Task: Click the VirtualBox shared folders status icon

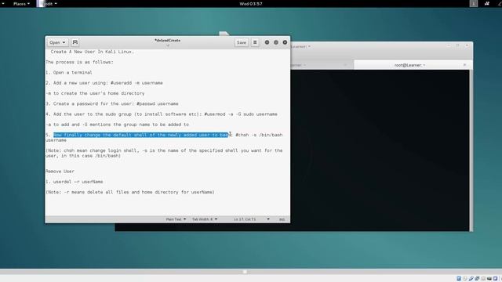Action: 483,279
